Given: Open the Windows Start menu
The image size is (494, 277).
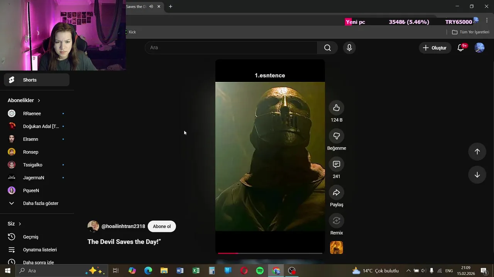Looking at the screenshot, I should [7, 271].
